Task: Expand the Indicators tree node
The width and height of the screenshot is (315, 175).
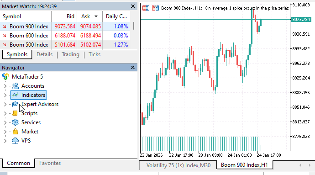Action: pyautogui.click(x=5, y=95)
